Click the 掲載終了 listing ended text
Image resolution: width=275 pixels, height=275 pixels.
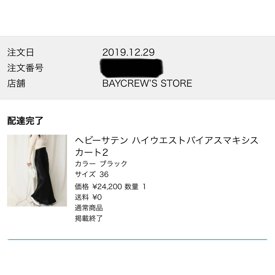pyautogui.click(x=89, y=218)
